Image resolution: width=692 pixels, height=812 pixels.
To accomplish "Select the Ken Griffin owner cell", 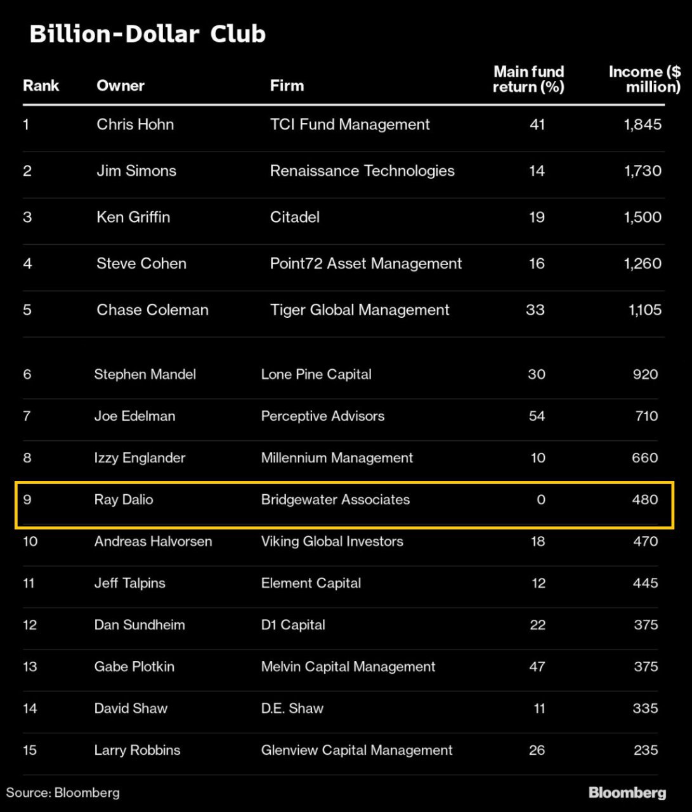I will (x=133, y=217).
